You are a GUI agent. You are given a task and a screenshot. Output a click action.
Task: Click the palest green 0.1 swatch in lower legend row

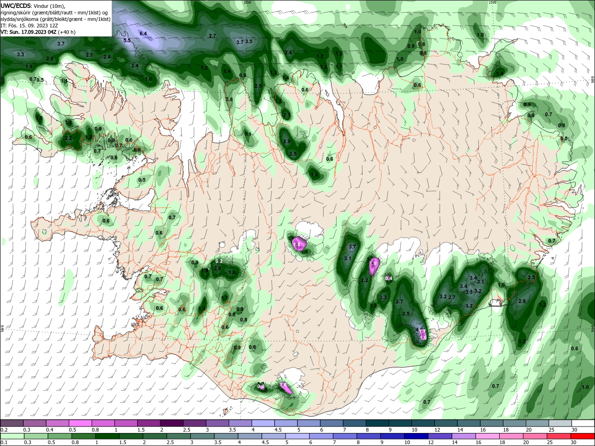12,436
